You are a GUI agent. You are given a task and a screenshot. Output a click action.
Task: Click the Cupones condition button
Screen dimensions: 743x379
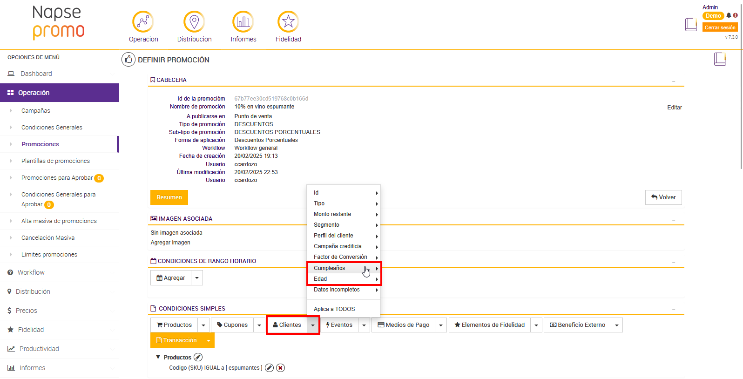[x=232, y=325]
